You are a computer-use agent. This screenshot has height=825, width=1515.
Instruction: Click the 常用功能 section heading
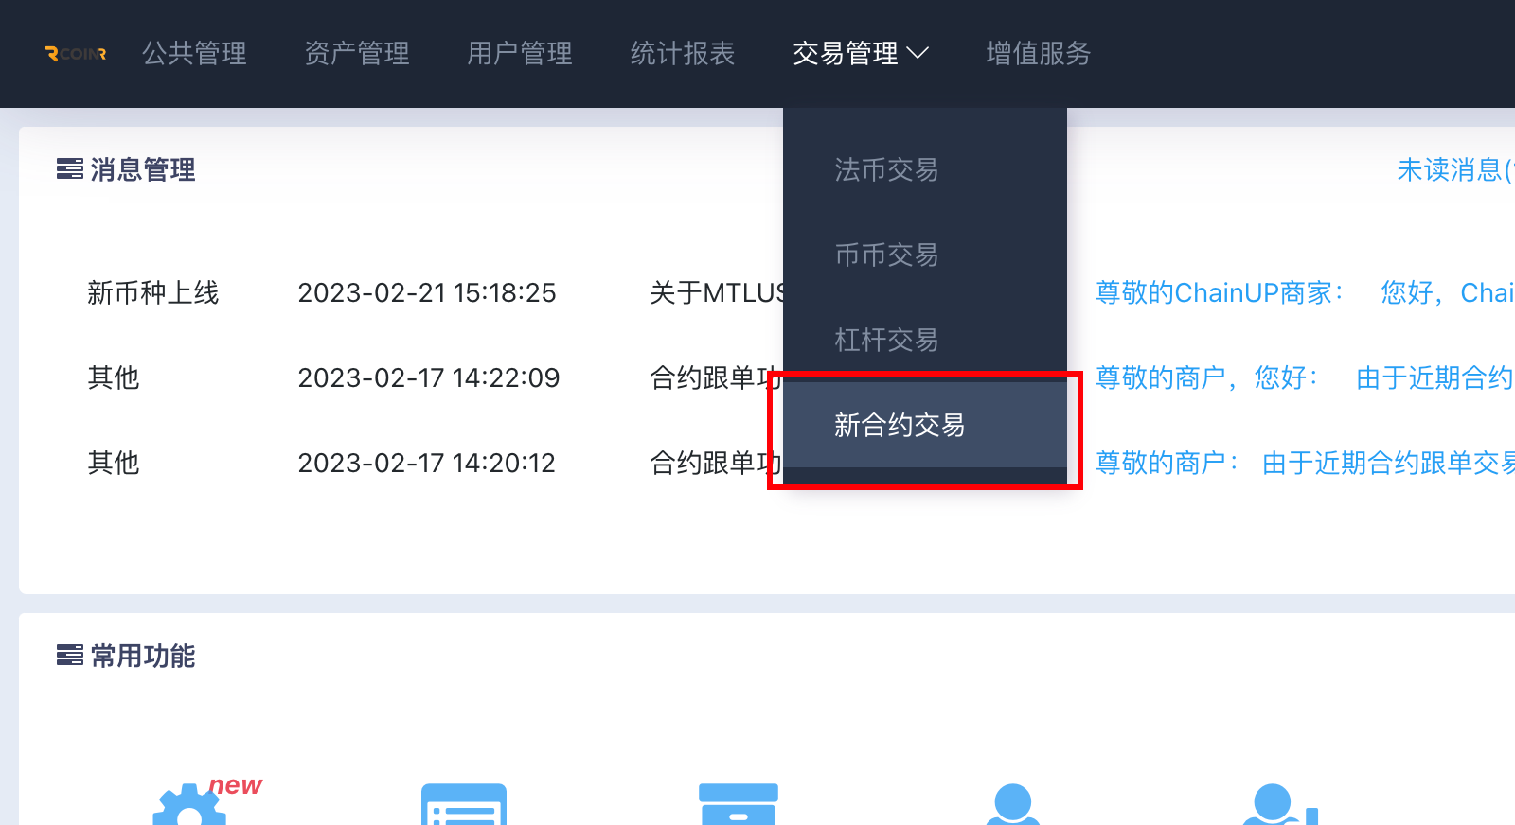point(143,656)
